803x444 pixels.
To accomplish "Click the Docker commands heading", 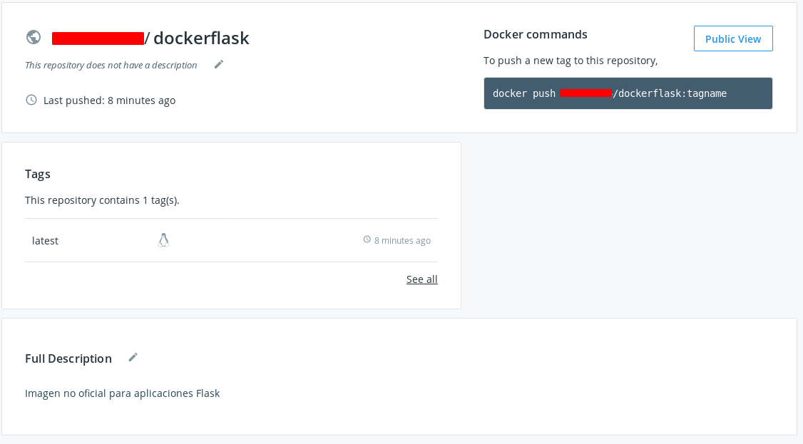I will click(x=536, y=34).
